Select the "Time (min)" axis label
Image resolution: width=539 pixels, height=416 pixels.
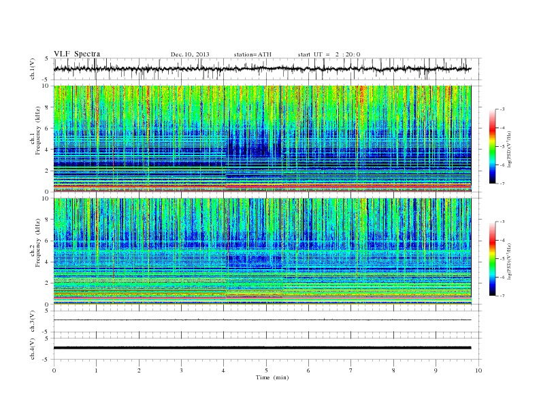[x=272, y=377]
